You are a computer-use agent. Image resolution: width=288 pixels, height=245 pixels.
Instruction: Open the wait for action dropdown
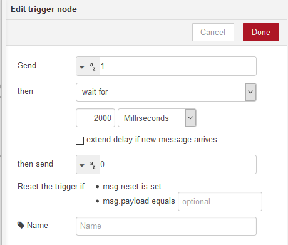pos(166,92)
